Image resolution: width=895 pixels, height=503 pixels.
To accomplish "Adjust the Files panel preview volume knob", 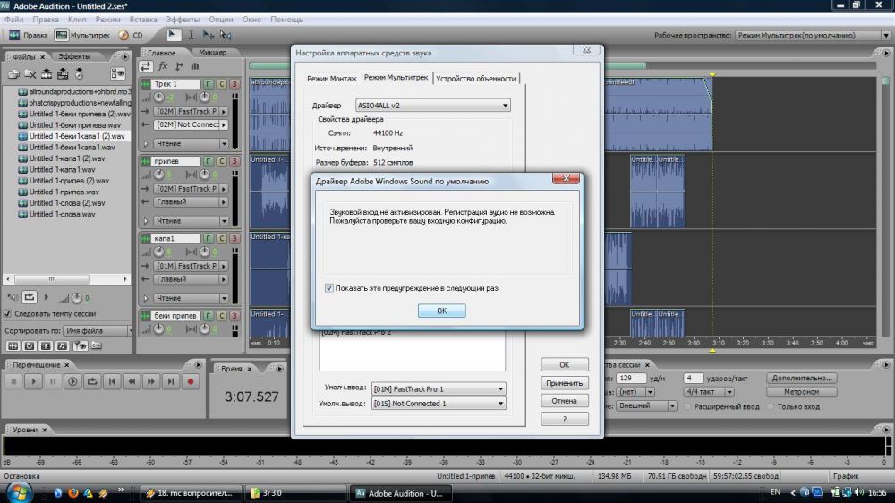I will pyautogui.click(x=77, y=297).
